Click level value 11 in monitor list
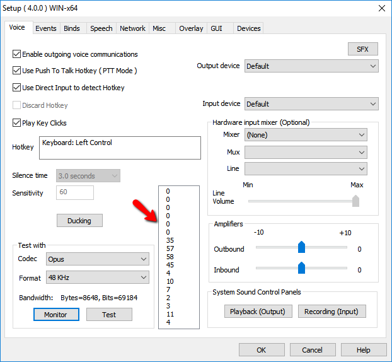This screenshot has height=362, width=392. point(170,314)
